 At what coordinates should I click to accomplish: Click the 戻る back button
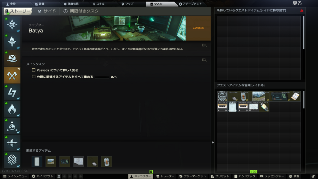tap(297, 3)
